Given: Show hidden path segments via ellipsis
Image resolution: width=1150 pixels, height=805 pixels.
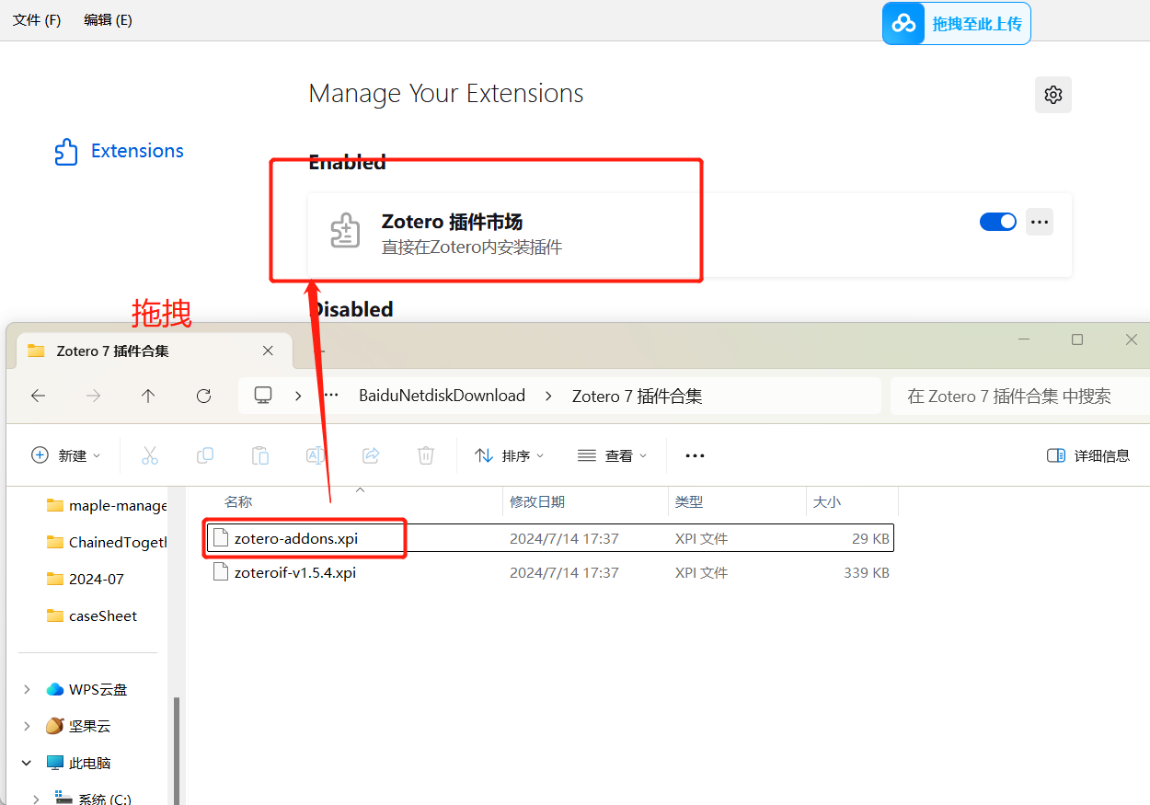Looking at the screenshot, I should (x=331, y=396).
